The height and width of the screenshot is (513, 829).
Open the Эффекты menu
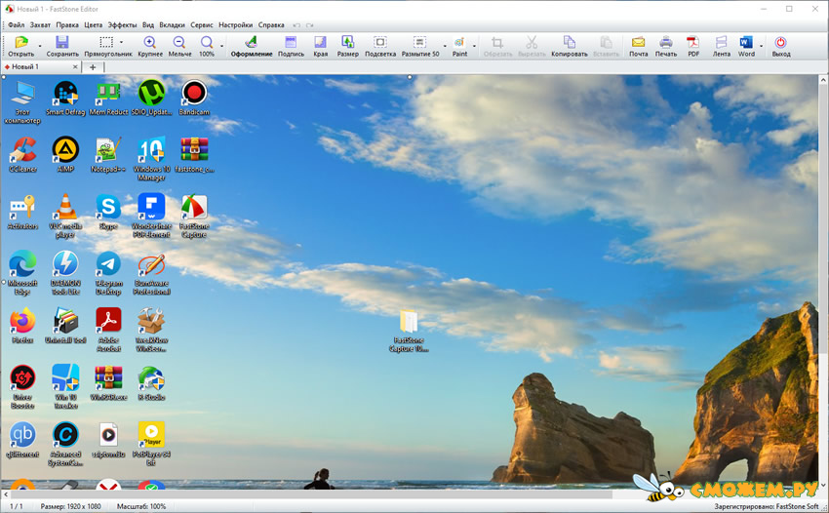(122, 24)
